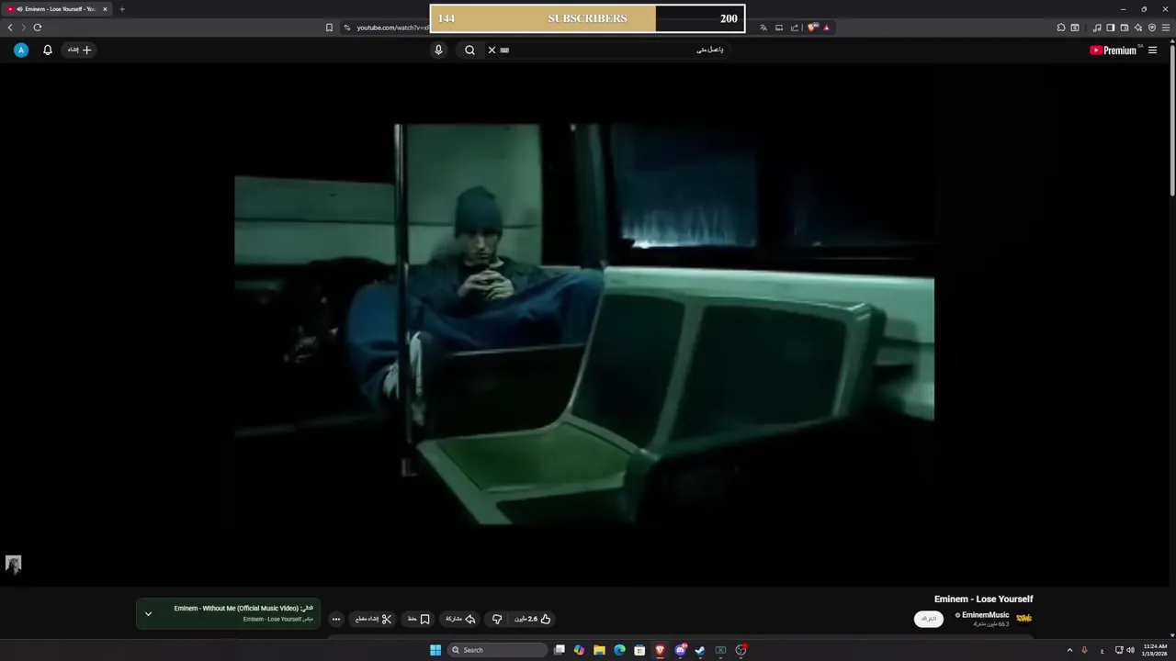This screenshot has width=1176, height=661.
Task: Open Brave VPN shield icon
Action: pos(1152,28)
